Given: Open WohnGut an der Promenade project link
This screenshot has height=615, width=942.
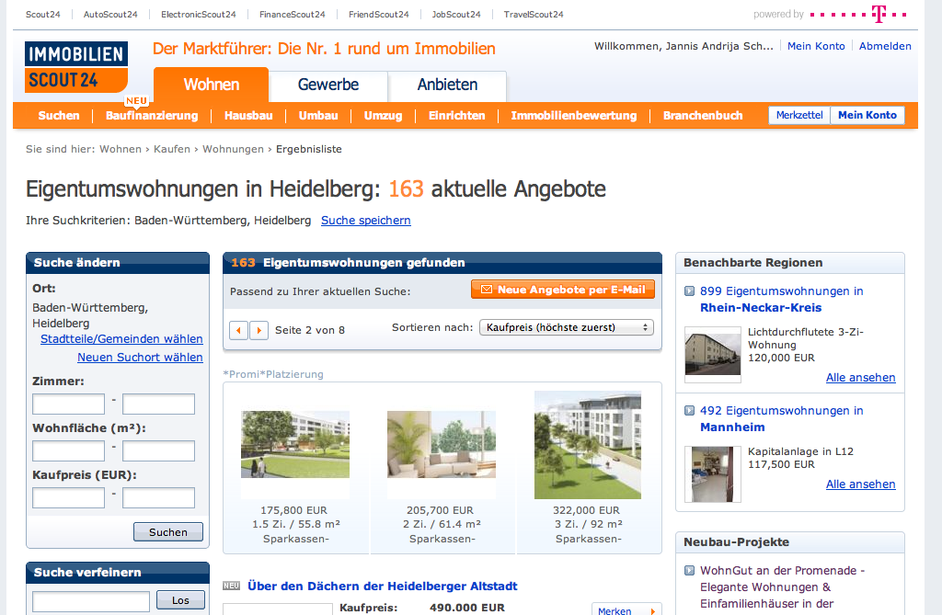Looking at the screenshot, I should tap(782, 587).
